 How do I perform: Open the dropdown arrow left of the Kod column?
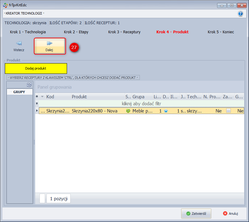42,97
